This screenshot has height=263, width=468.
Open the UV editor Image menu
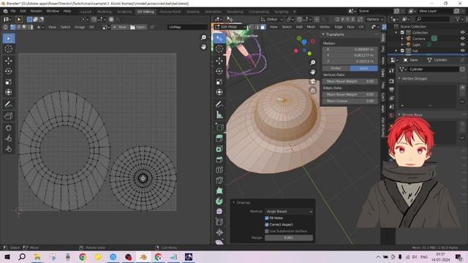pyautogui.click(x=80, y=27)
